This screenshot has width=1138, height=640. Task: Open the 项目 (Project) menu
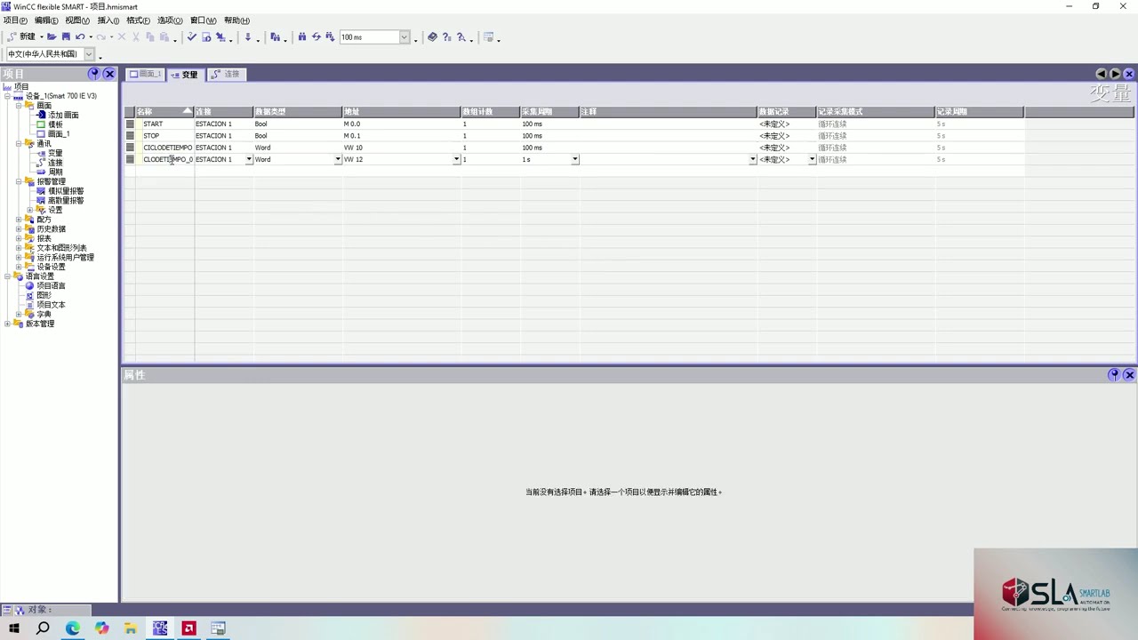[x=15, y=20]
